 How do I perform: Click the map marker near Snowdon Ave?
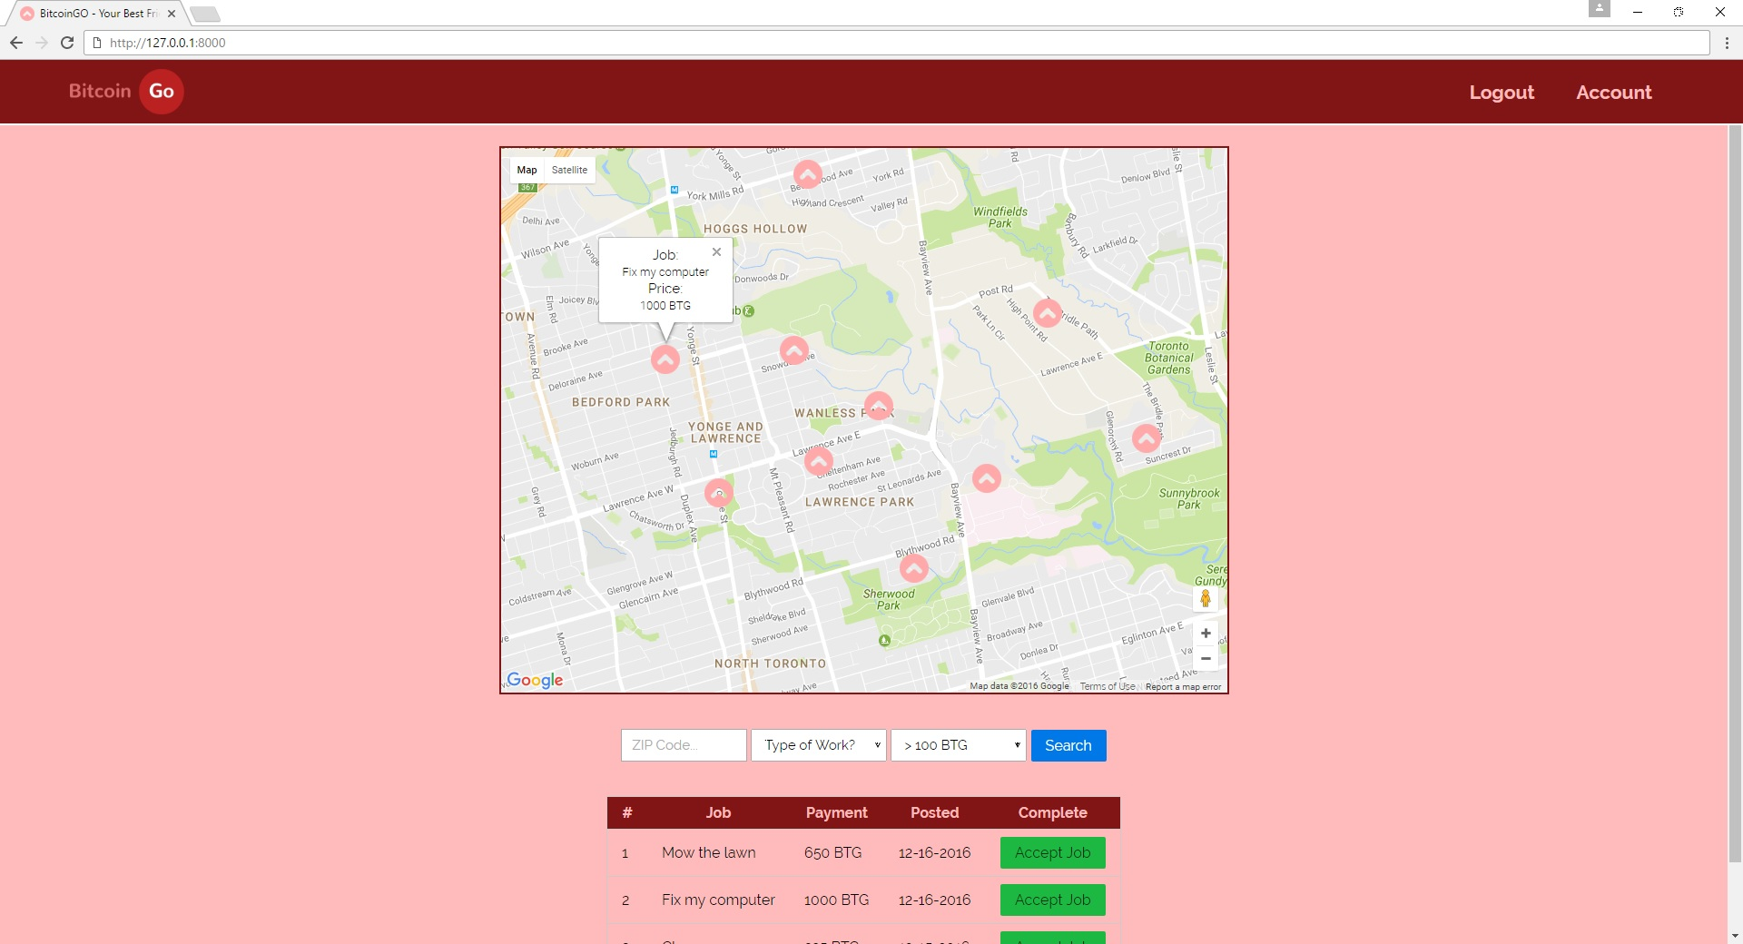click(794, 350)
